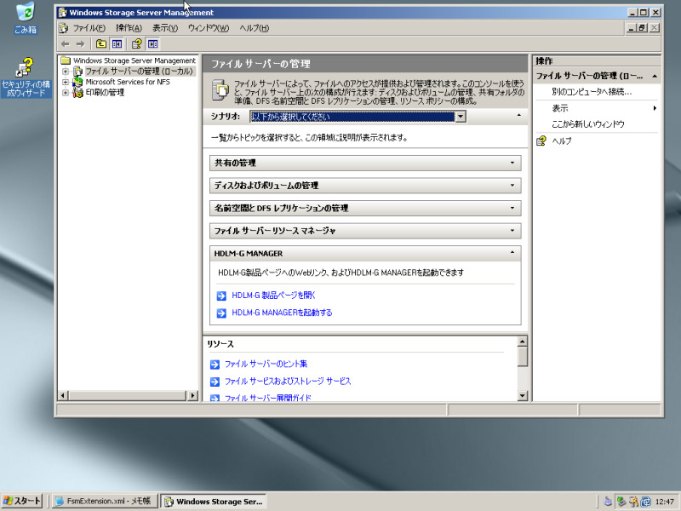
Task: Click the help icon next to ヘルプ in action pane
Action: tap(541, 141)
